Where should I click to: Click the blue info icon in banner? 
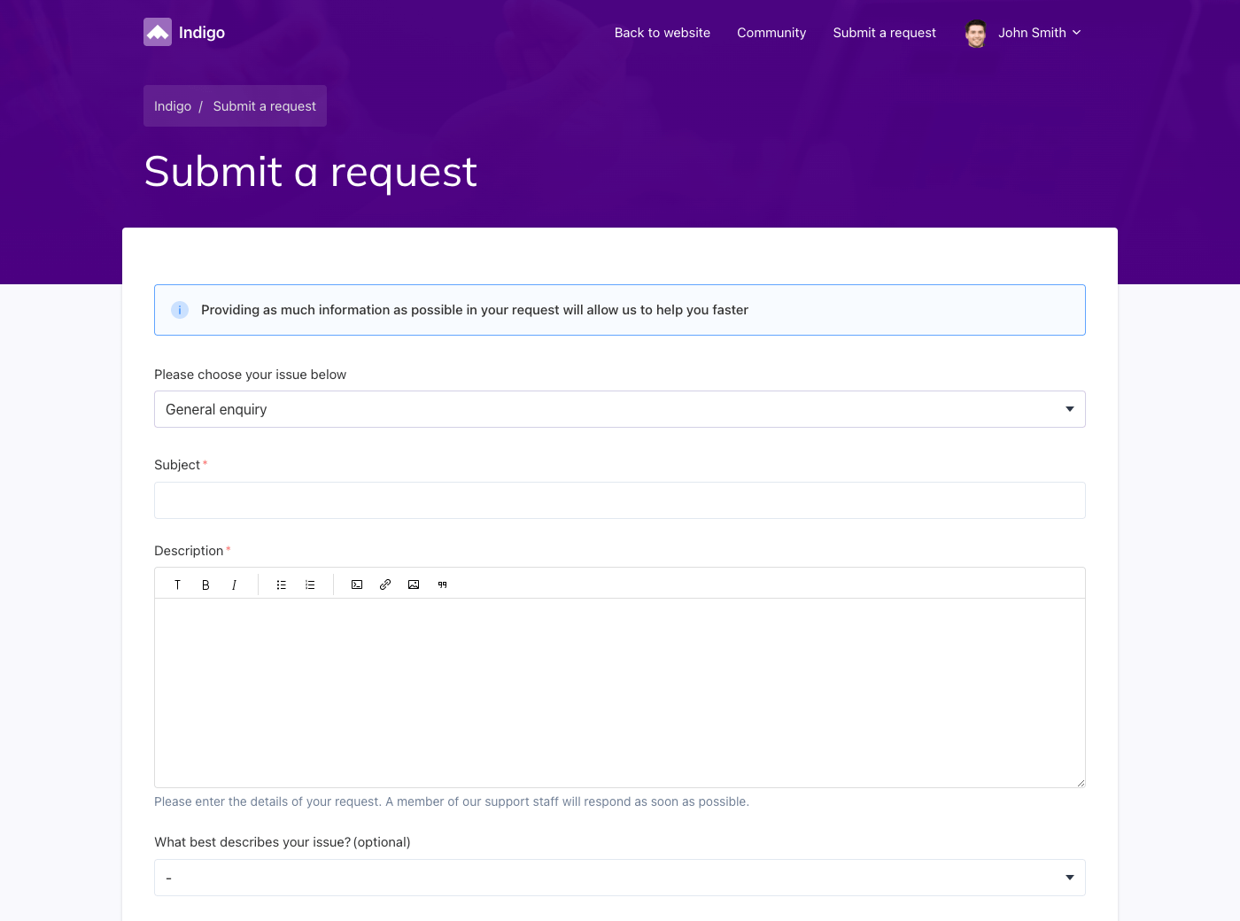click(180, 310)
